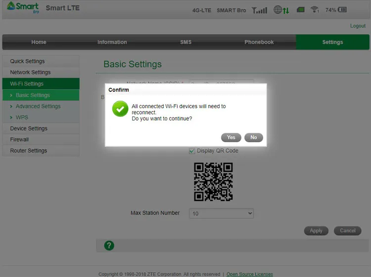Decline by clicking No

tap(254, 137)
